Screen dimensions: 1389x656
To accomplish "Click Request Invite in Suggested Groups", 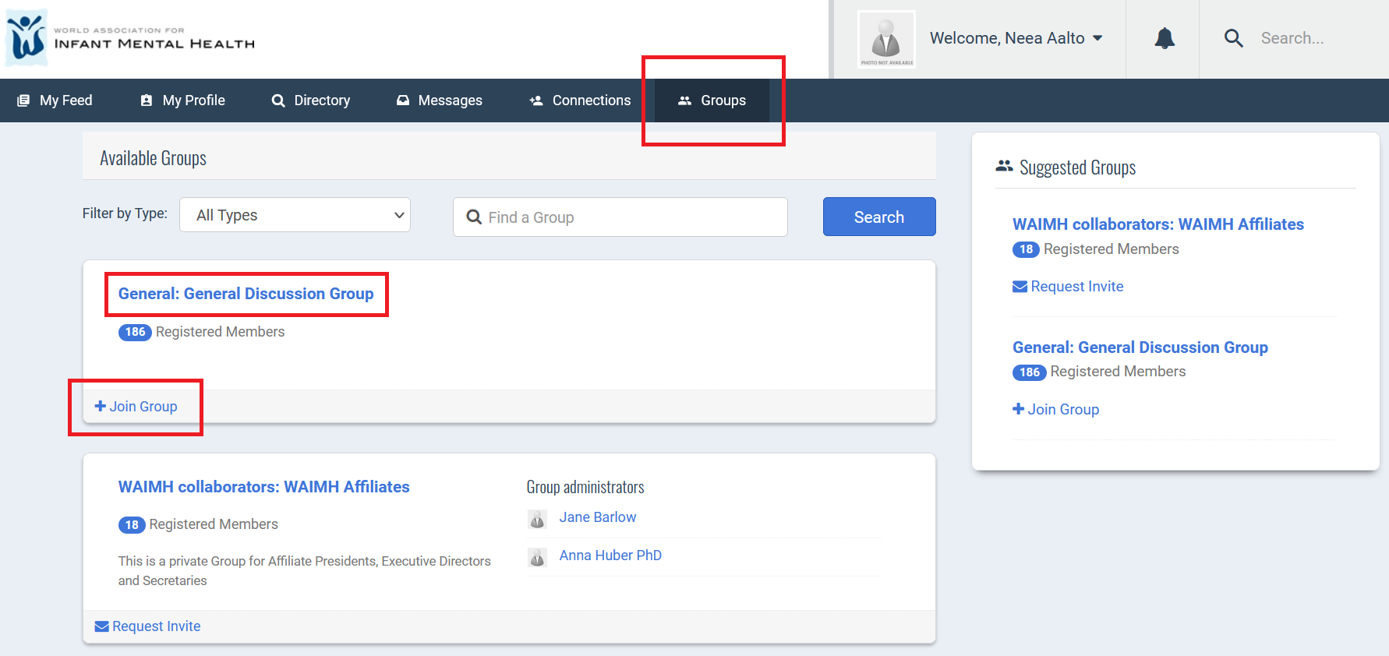I will tap(1068, 287).
